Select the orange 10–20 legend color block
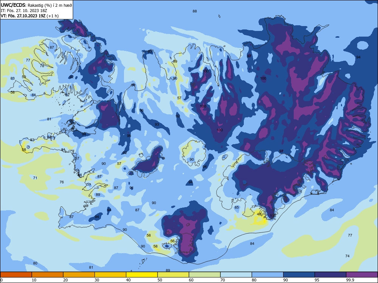The image size is (378, 283). [x=48, y=275]
